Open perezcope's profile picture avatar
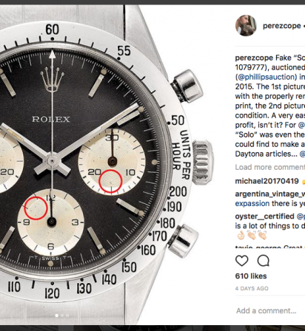The width and height of the screenshot is (305, 331). tap(246, 26)
